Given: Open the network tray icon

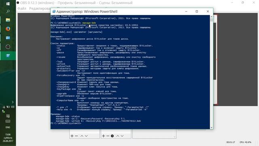Looking at the screenshot, I should point(4,107).
